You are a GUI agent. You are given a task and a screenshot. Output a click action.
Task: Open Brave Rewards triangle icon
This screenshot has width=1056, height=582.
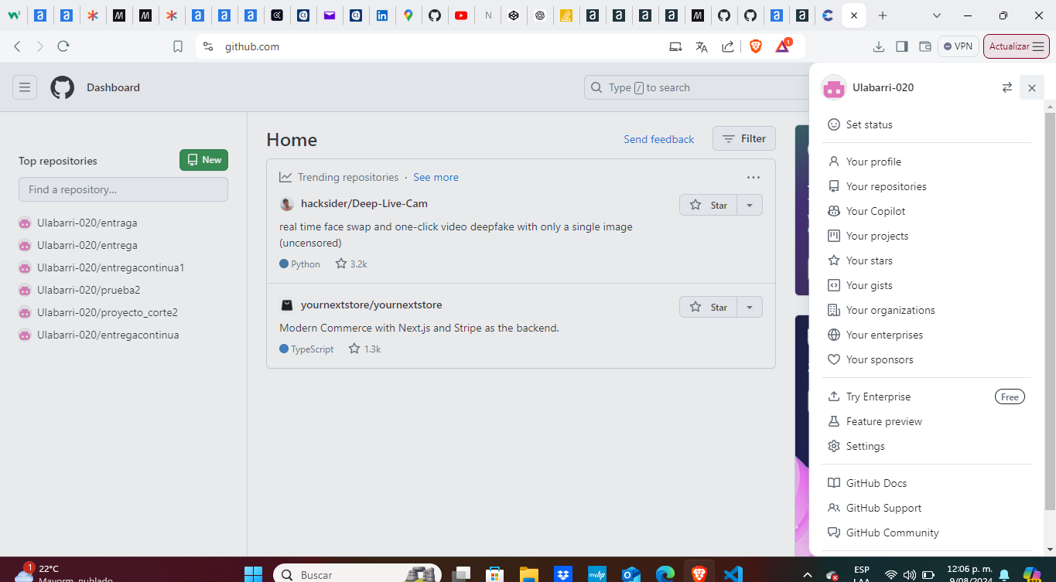(782, 46)
